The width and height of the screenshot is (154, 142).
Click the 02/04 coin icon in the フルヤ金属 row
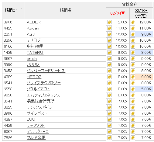[109, 138]
